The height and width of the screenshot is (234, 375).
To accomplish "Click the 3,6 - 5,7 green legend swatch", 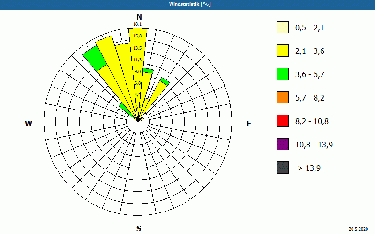I will [283, 74].
